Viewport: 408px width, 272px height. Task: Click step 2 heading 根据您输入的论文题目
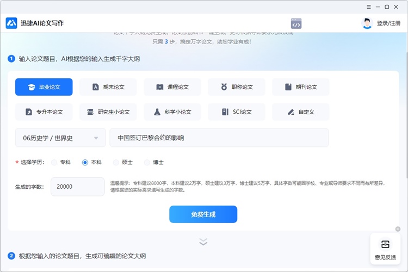pos(82,256)
